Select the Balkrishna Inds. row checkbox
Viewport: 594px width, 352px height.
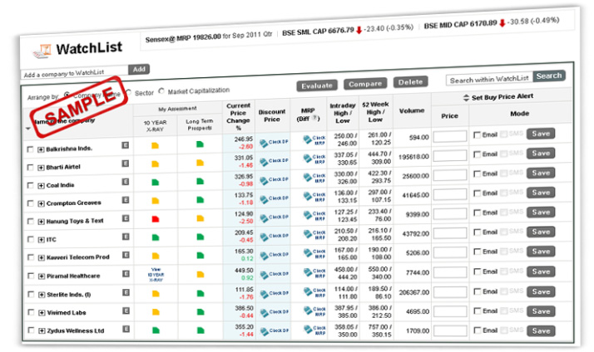click(30, 149)
